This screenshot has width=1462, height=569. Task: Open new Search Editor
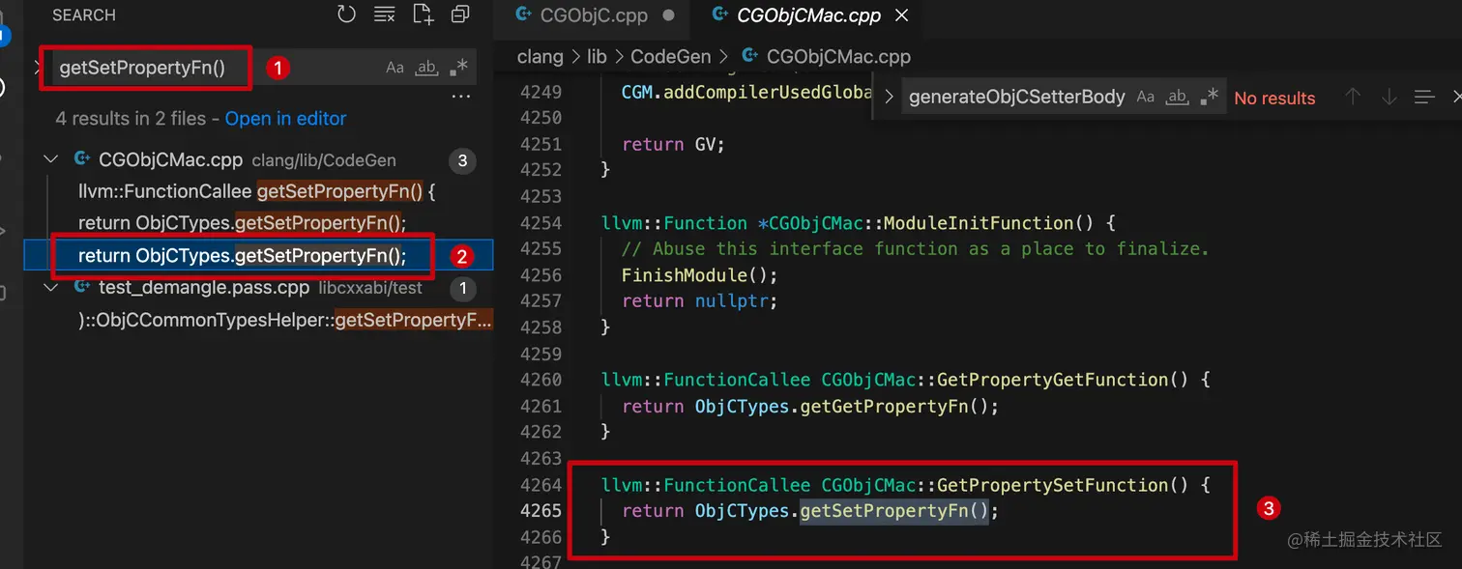423,14
